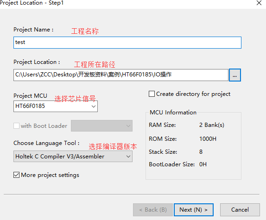The image size is (266, 220).
Task: Cancel the new project wizard
Action: pyautogui.click(x=240, y=210)
